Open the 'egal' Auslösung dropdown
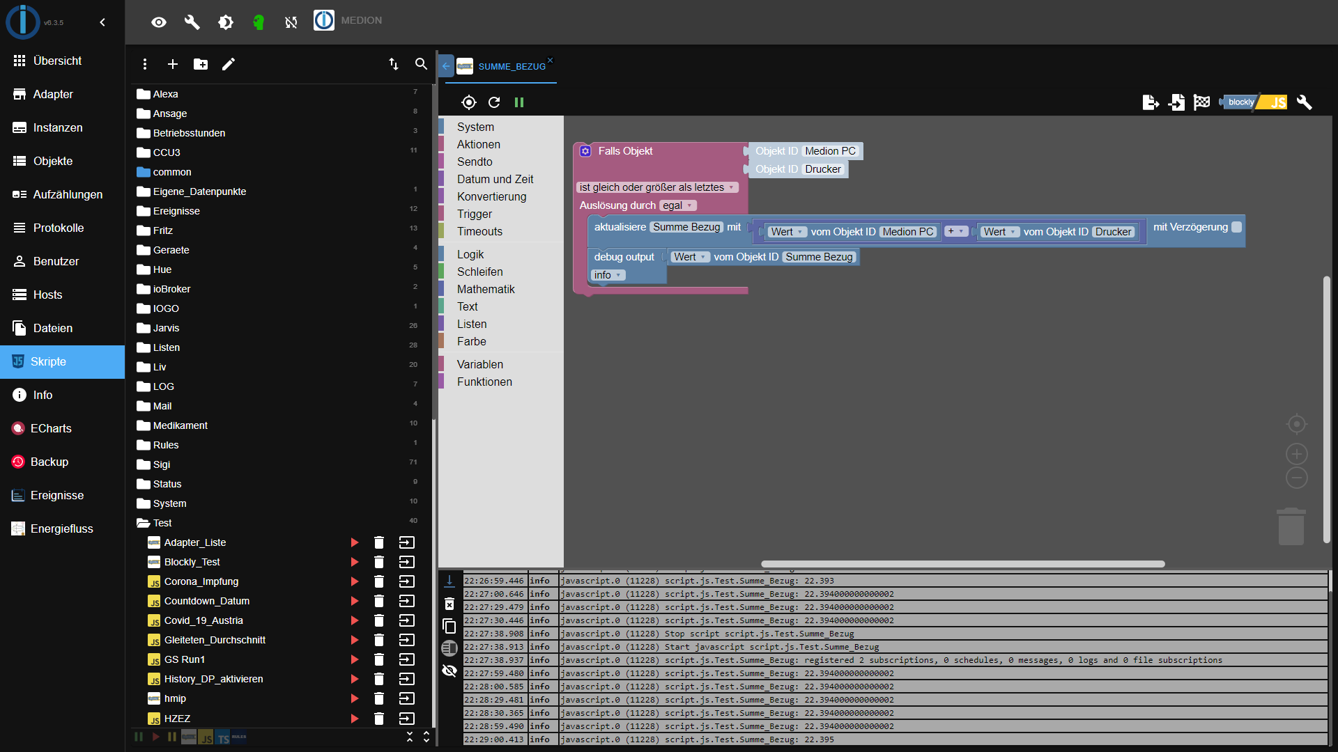The width and height of the screenshot is (1338, 752). [x=677, y=205]
